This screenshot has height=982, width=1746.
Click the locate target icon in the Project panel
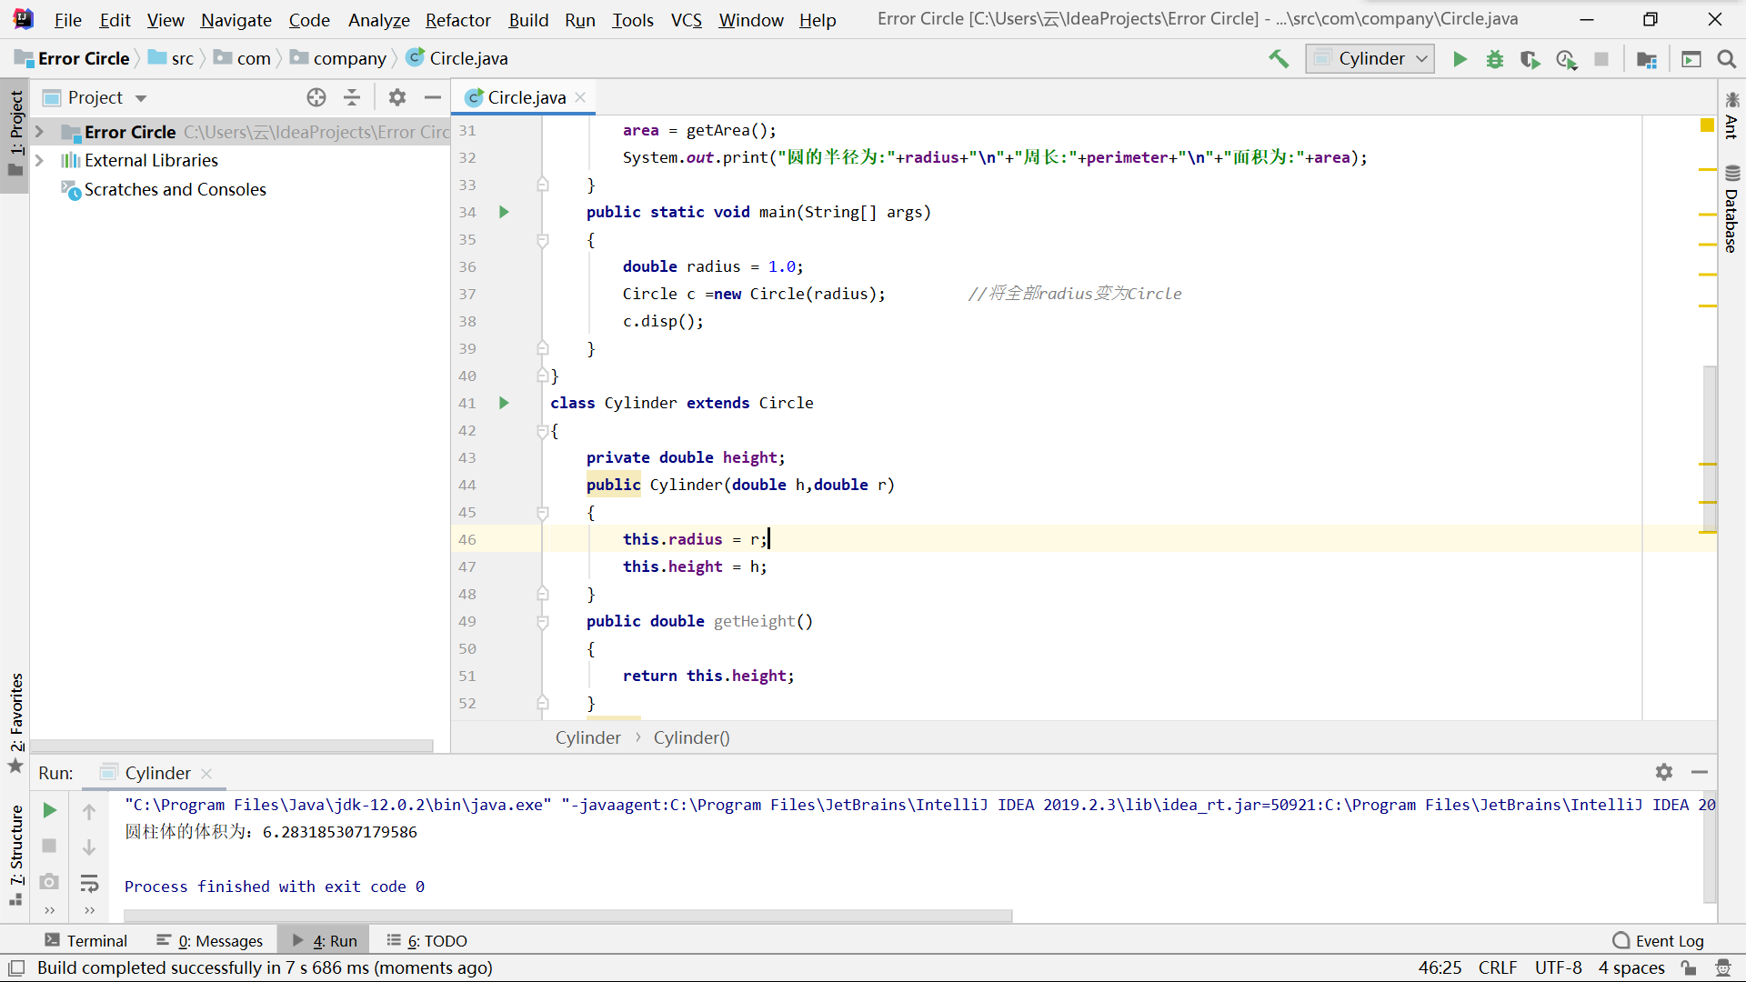click(316, 97)
